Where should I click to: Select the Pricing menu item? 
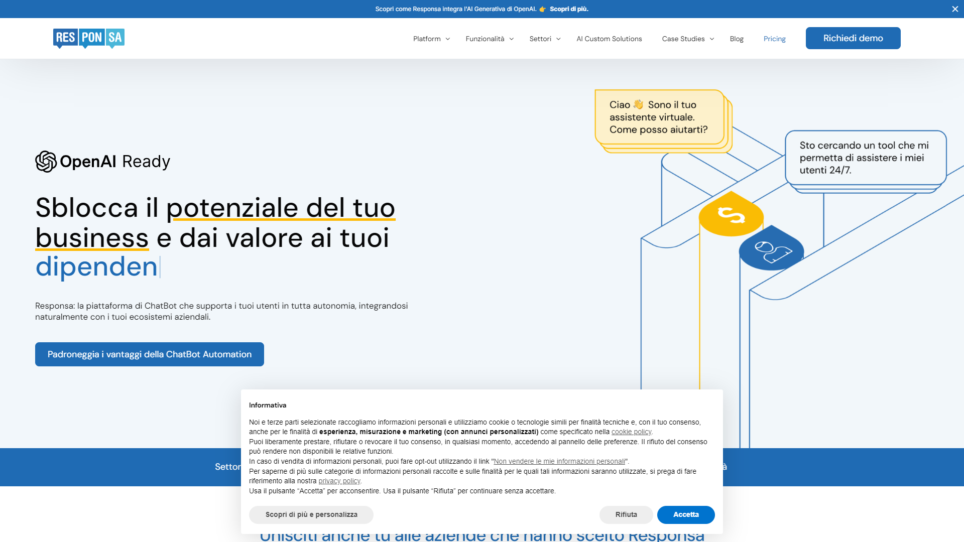pyautogui.click(x=775, y=39)
